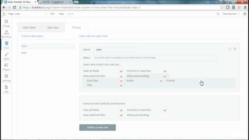Enable Priority auto binding checkbox
The image size is (249, 140).
point(201,81)
